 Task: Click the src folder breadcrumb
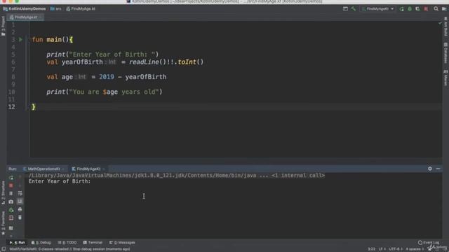click(56, 9)
